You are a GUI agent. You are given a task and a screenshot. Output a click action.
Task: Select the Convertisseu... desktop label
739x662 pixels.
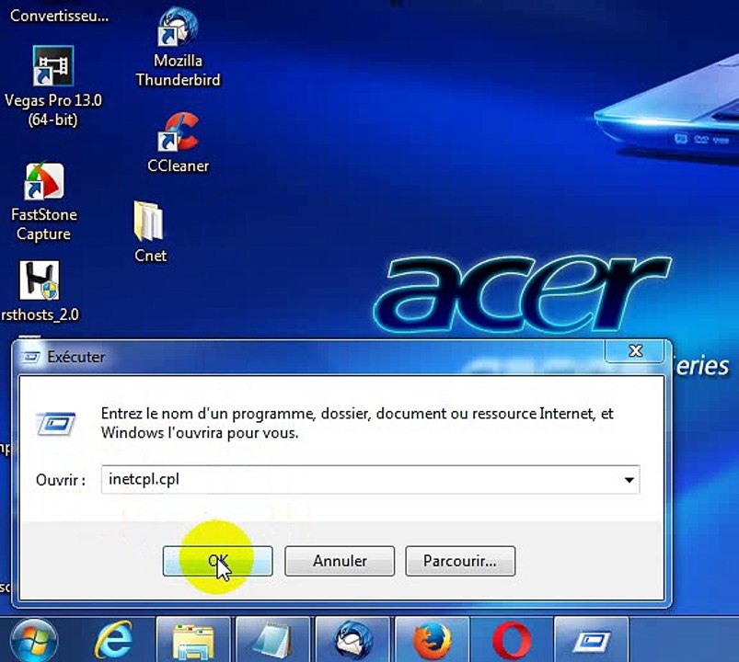[x=60, y=16]
